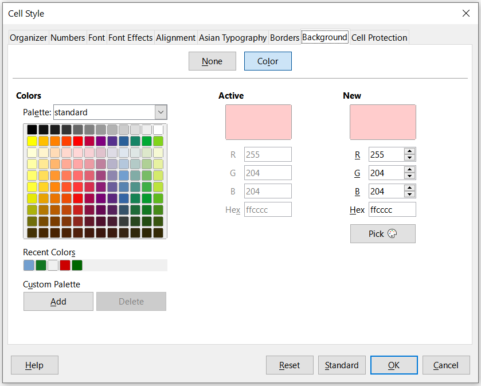Image resolution: width=481 pixels, height=386 pixels.
Task: Open the Font Effects tab
Action: click(130, 38)
